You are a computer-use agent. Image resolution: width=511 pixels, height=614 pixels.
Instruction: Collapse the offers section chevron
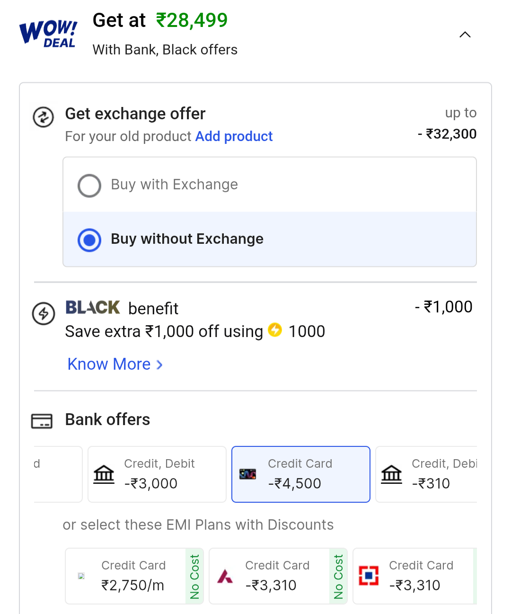[465, 35]
